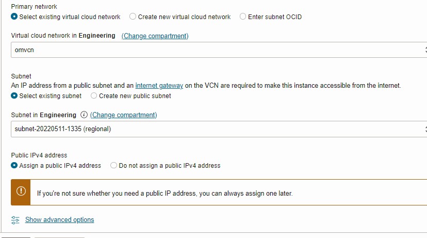Select Create new public subnet option
The image size is (427, 238).
point(94,96)
